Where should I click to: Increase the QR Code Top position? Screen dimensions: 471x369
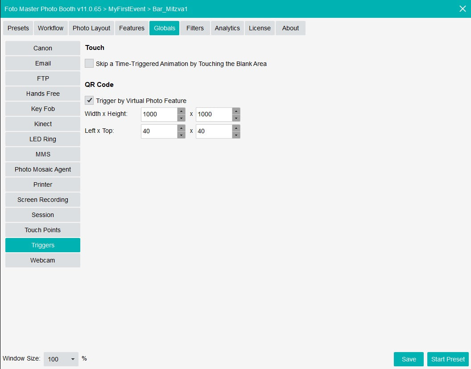236,128
